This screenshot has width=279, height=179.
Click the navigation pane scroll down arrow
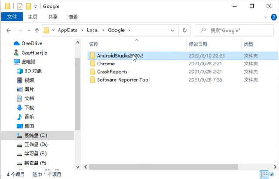(x=77, y=167)
